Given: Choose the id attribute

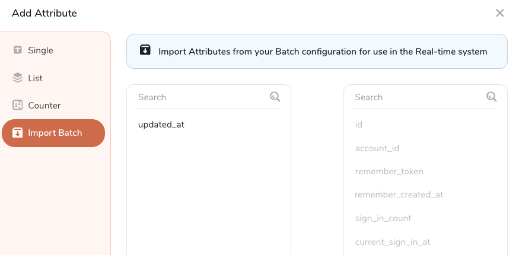Looking at the screenshot, I should pyautogui.click(x=359, y=125).
